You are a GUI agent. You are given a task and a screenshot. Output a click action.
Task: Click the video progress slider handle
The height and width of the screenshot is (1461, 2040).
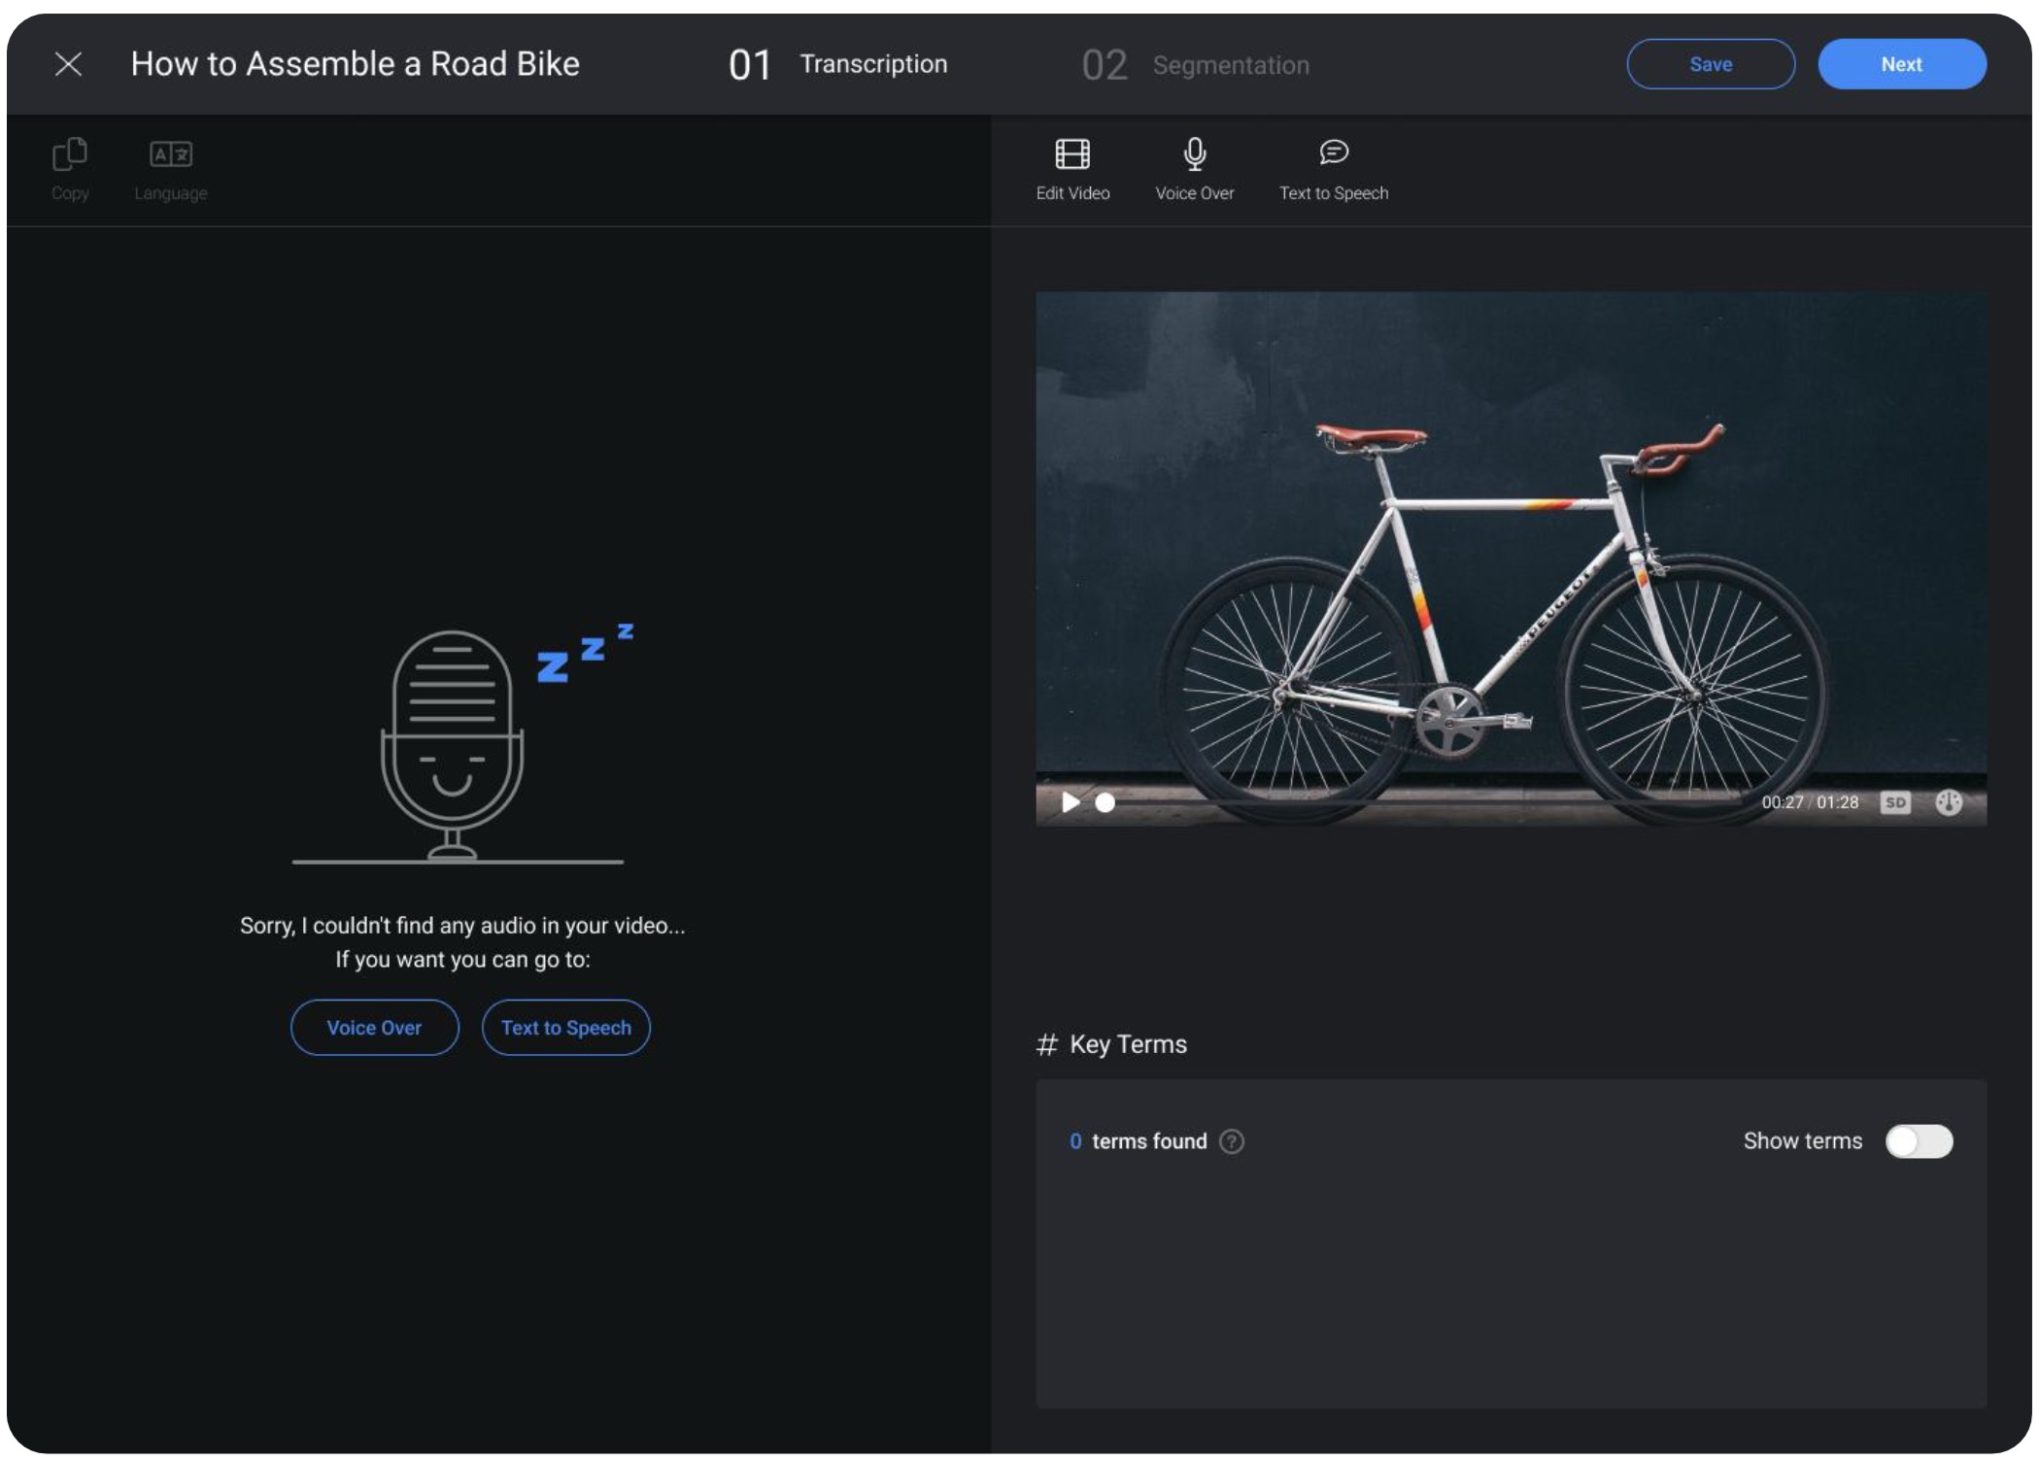click(1105, 802)
